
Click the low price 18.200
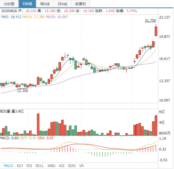click(69, 11)
